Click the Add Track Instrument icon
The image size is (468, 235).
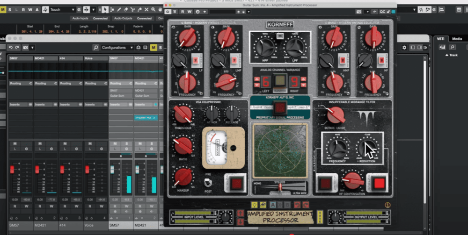click(442, 47)
